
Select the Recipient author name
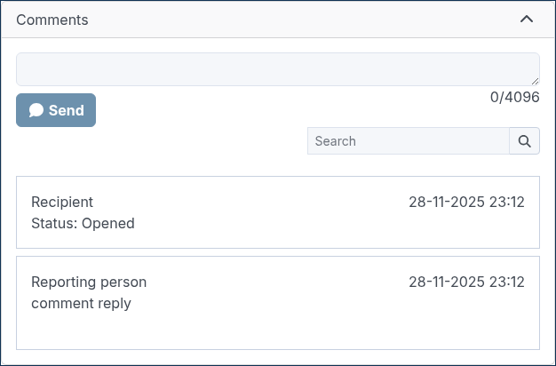point(62,202)
